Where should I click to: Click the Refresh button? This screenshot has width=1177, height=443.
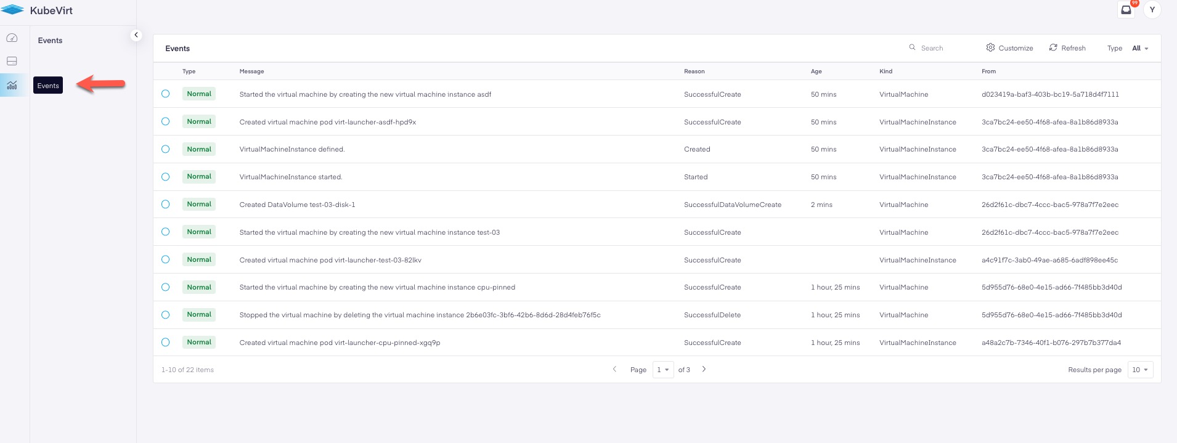[1067, 48]
